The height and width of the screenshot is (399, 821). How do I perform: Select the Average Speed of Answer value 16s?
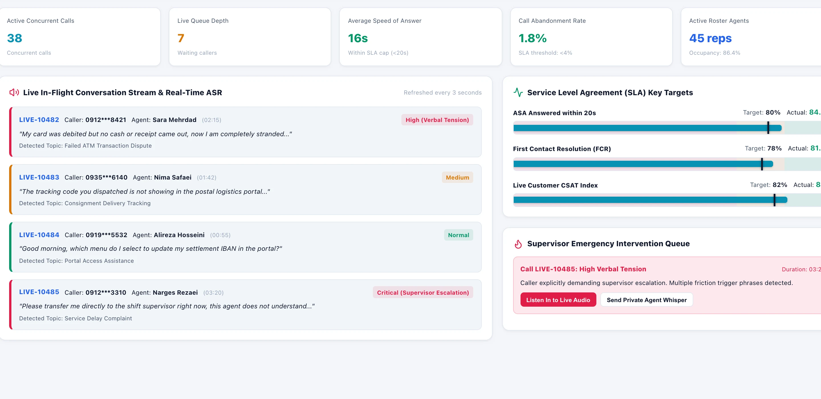[358, 38]
